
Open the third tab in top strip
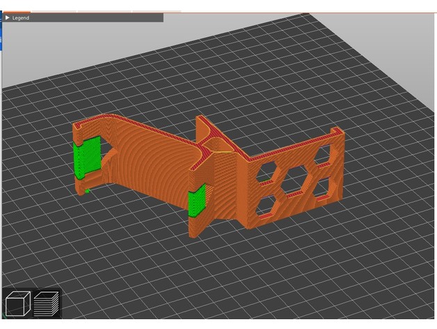[104, 11]
